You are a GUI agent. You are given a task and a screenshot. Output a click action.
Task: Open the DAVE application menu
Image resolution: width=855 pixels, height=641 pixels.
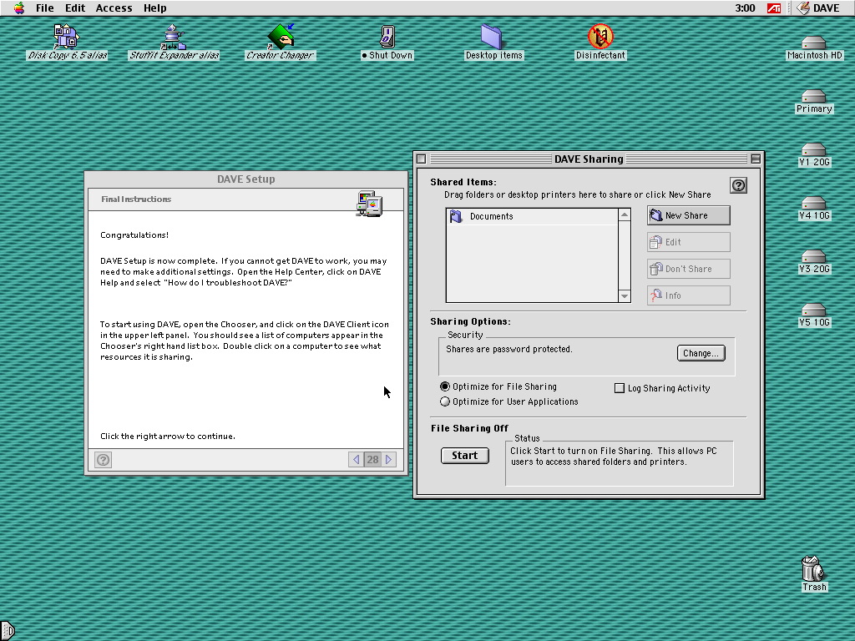[818, 8]
